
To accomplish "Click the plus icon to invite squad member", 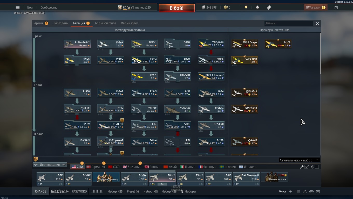I will [290, 192].
